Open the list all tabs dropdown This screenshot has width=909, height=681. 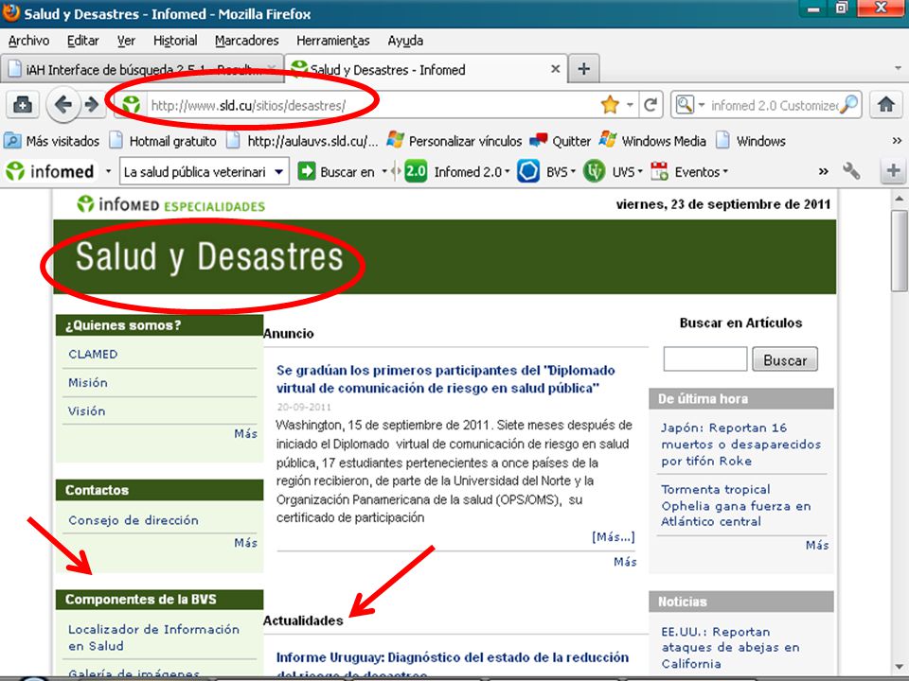tap(898, 68)
